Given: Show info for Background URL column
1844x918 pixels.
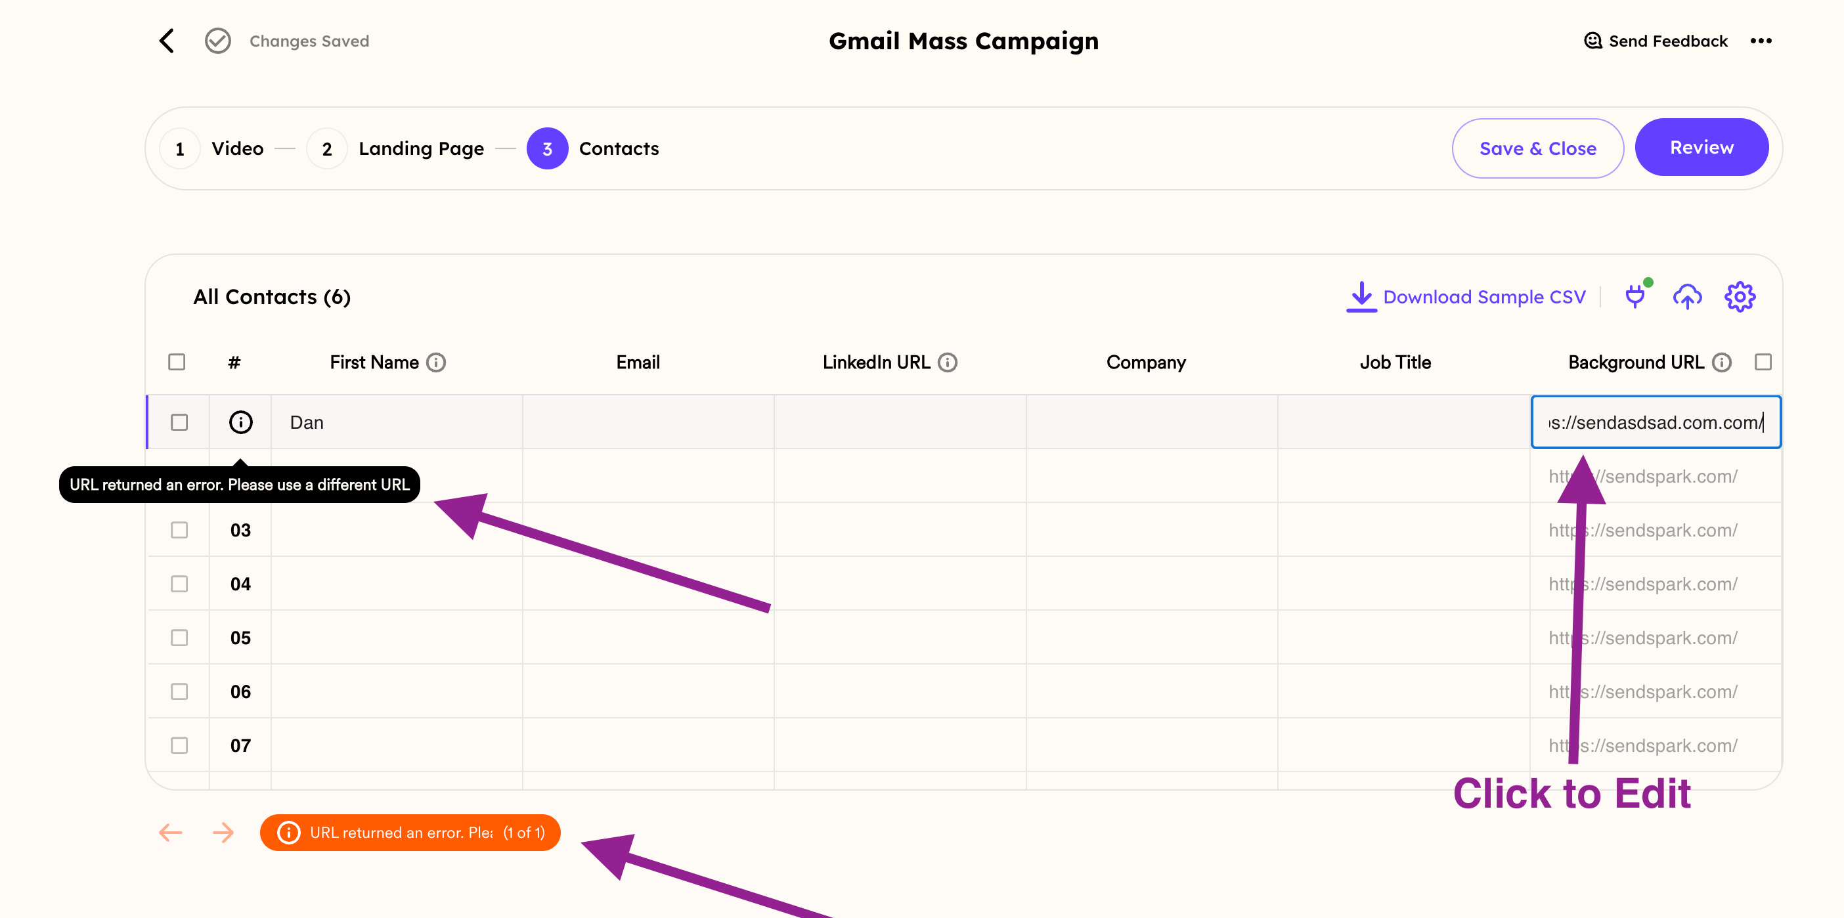Looking at the screenshot, I should [1722, 362].
